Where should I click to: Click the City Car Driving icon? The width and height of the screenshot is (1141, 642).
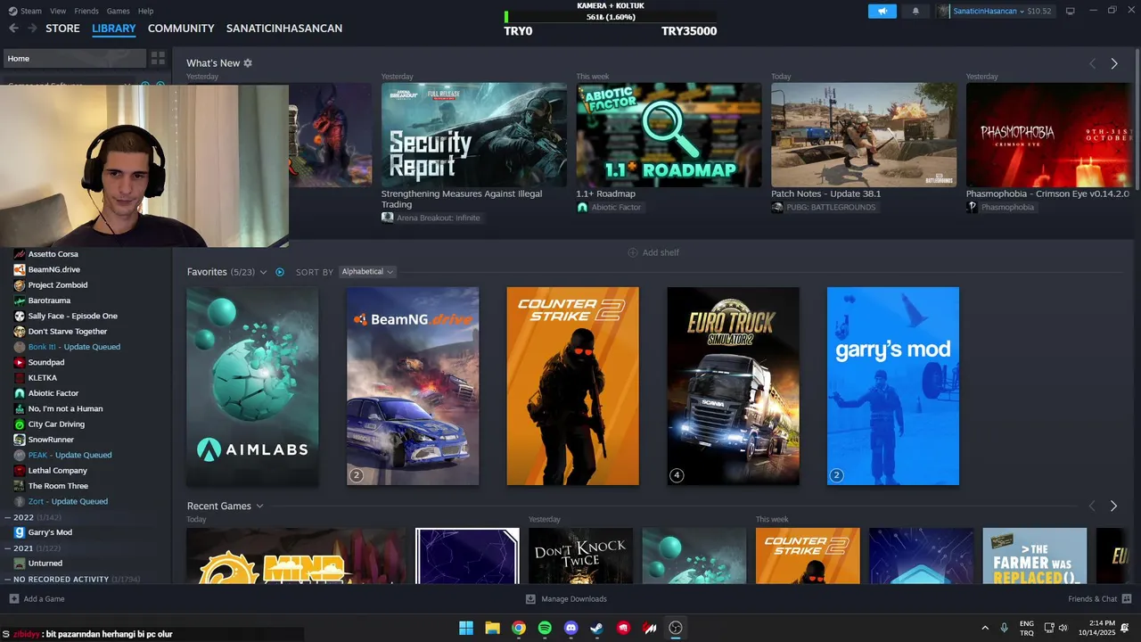pos(20,424)
